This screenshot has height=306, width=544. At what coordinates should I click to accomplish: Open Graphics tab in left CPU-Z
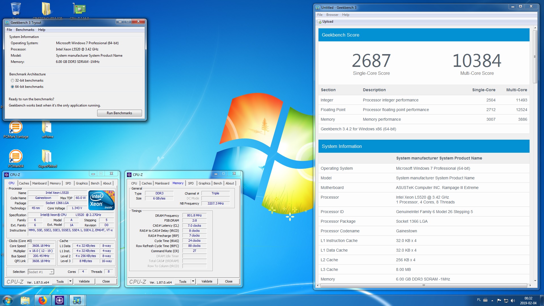point(82,183)
